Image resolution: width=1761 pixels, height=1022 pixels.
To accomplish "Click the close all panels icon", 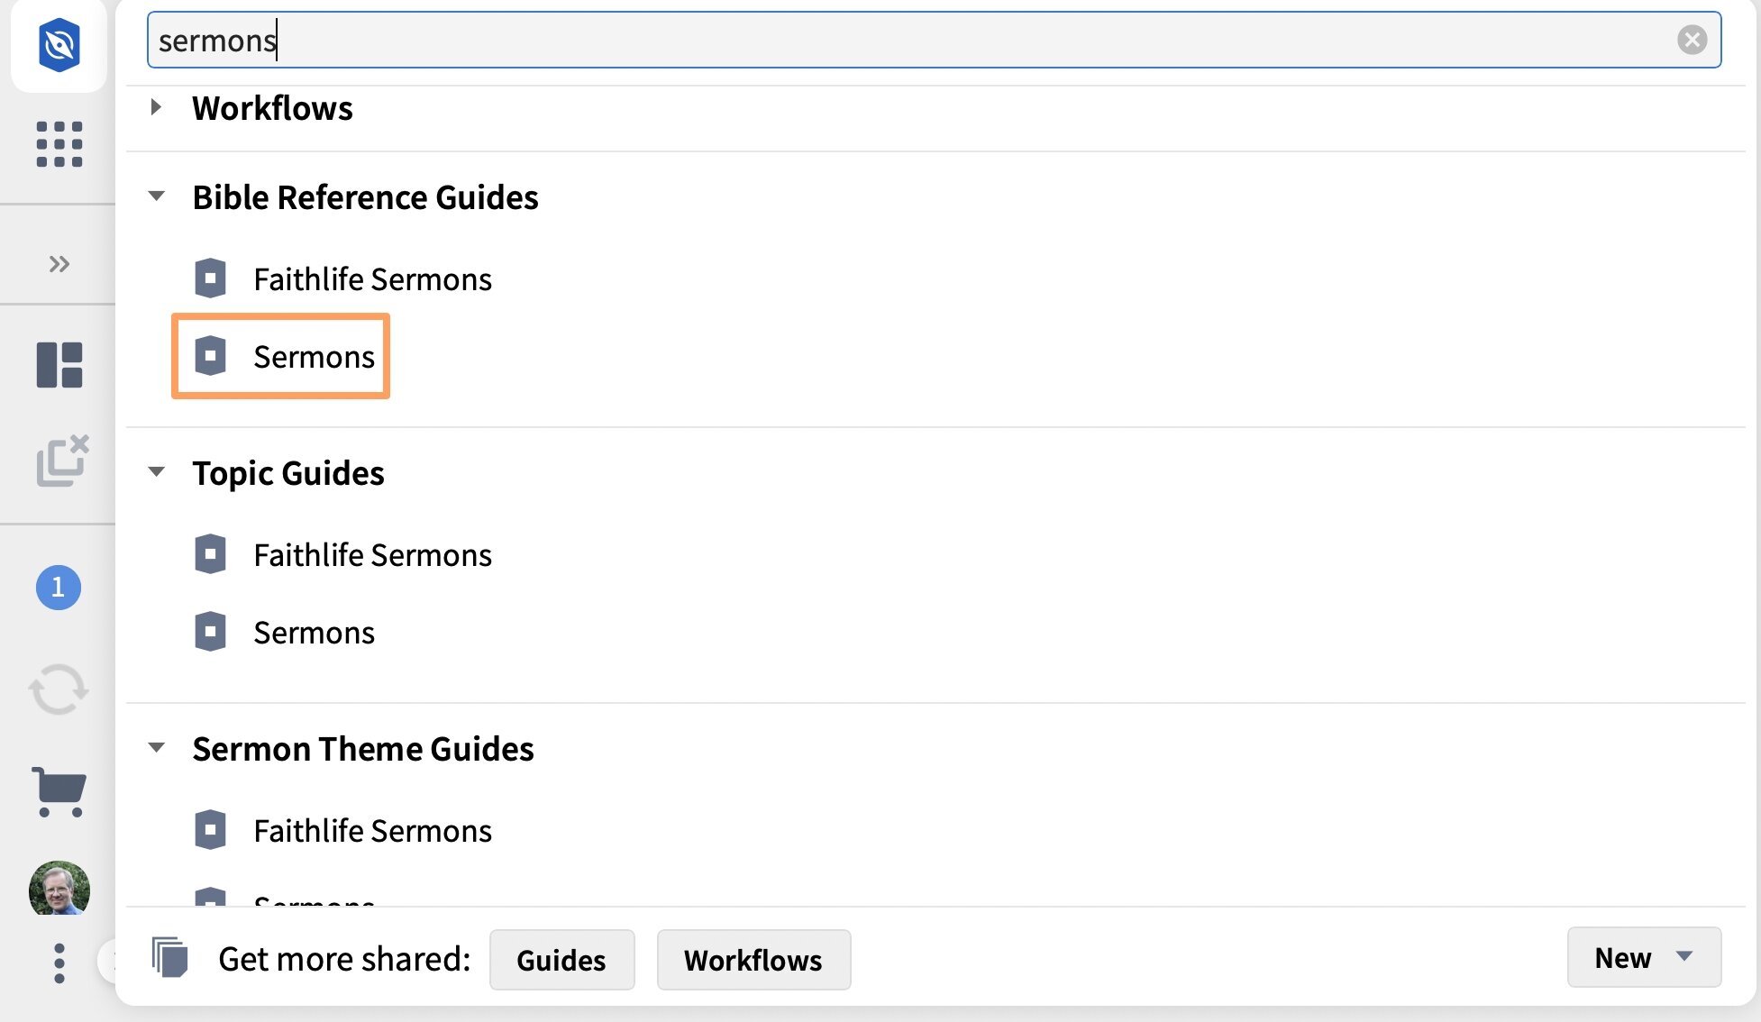I will (x=62, y=461).
